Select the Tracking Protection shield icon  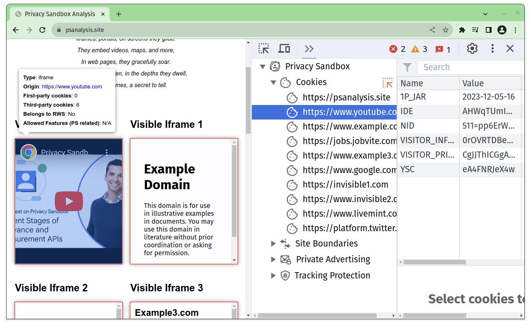tap(285, 275)
